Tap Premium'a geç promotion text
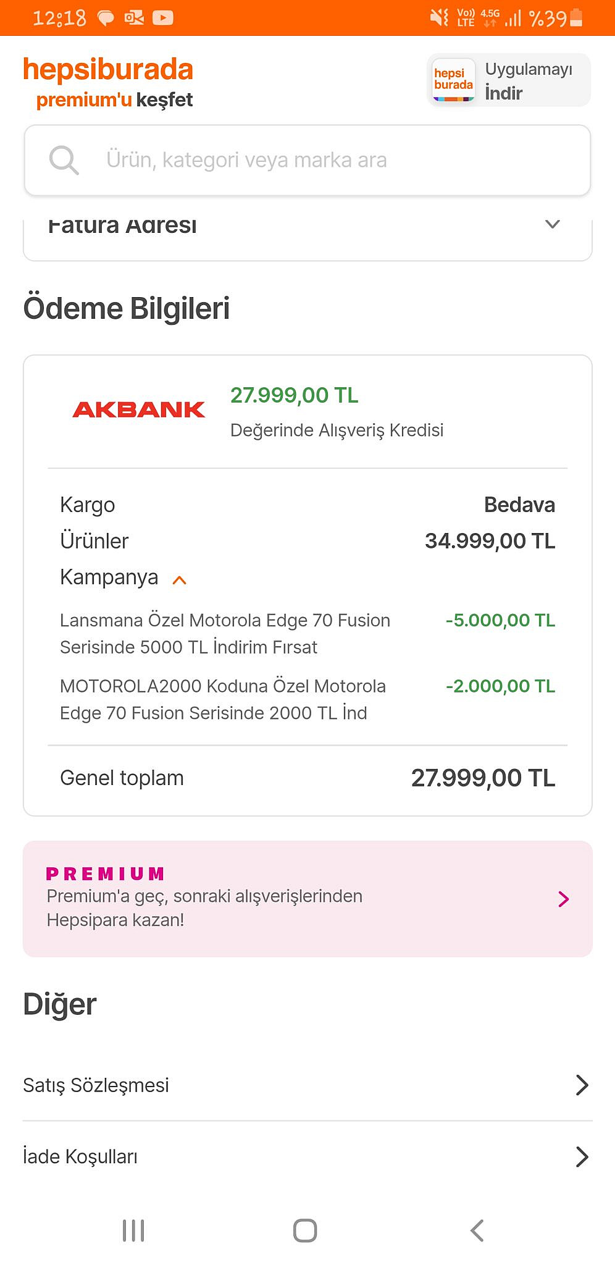The height and width of the screenshot is (1265, 615). tap(204, 908)
